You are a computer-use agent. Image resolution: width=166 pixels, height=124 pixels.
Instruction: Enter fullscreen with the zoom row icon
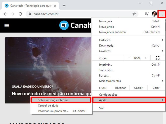point(158,58)
